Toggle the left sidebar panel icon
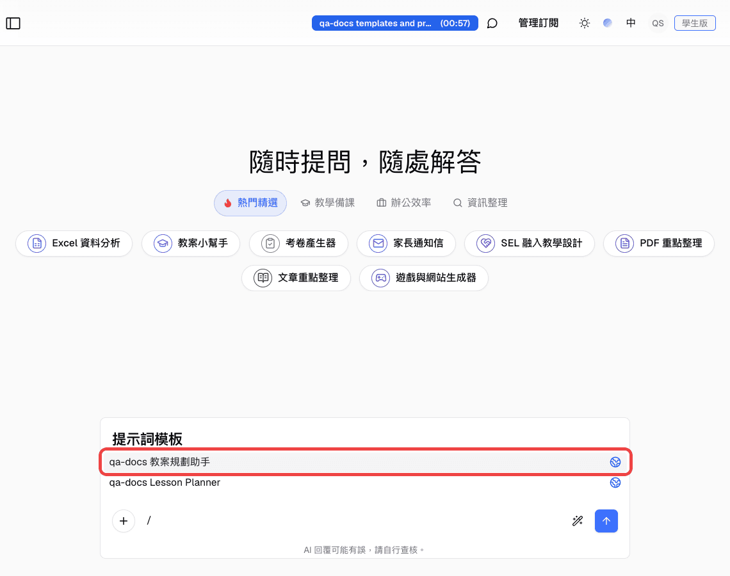The width and height of the screenshot is (730, 576). (x=13, y=23)
